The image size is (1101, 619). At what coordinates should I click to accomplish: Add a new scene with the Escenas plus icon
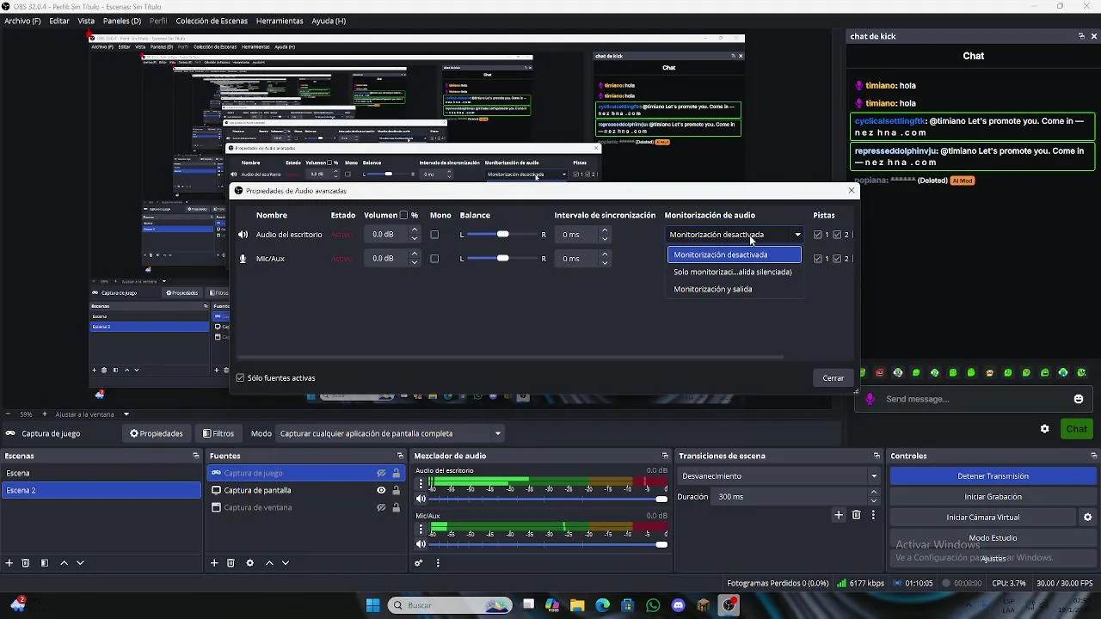pos(9,563)
